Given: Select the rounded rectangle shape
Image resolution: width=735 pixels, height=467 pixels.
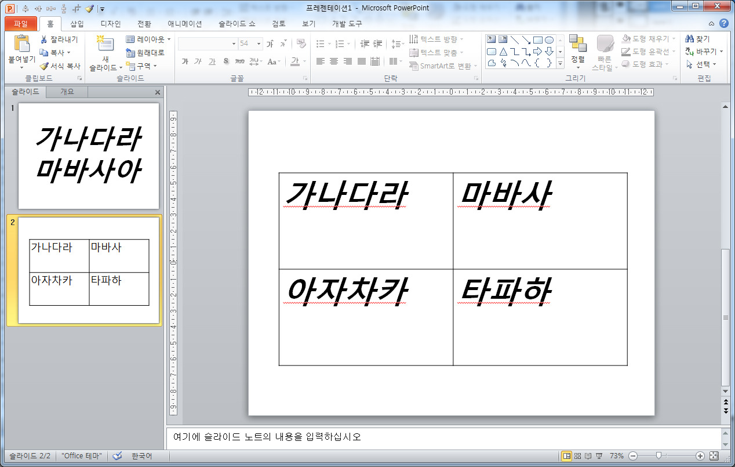Looking at the screenshot, I should click(x=491, y=52).
